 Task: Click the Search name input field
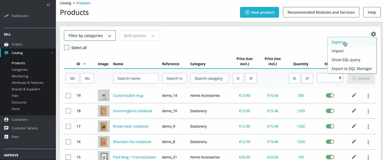click(x=136, y=78)
